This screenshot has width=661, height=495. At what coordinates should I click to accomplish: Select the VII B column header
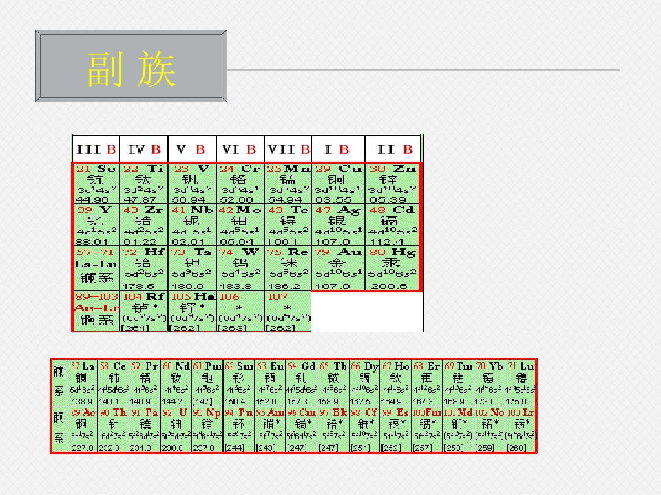[x=288, y=149]
